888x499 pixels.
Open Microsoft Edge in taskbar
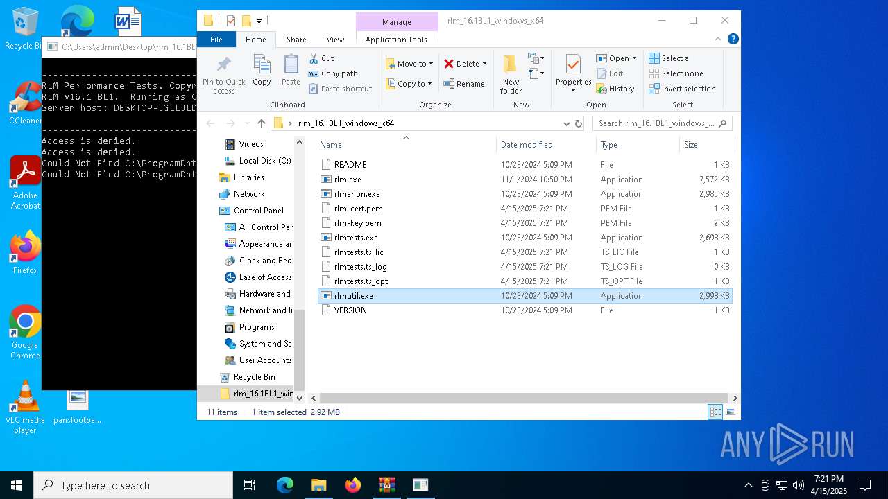click(285, 485)
